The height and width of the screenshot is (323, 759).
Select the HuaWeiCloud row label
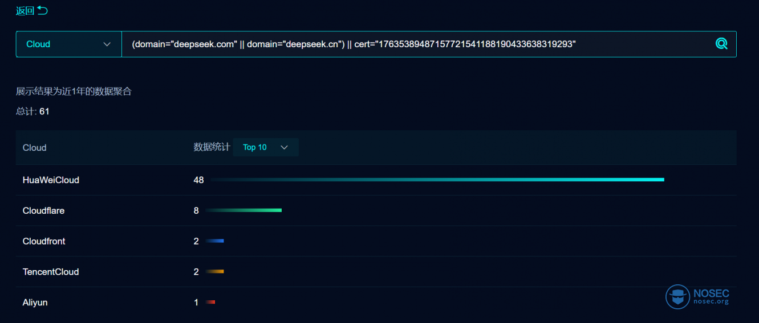(51, 180)
